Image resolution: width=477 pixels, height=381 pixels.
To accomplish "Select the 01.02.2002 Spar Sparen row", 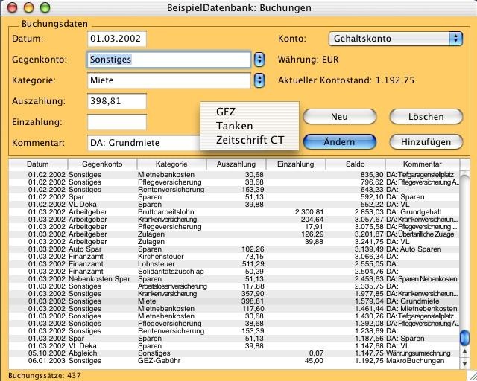I will tap(234, 197).
